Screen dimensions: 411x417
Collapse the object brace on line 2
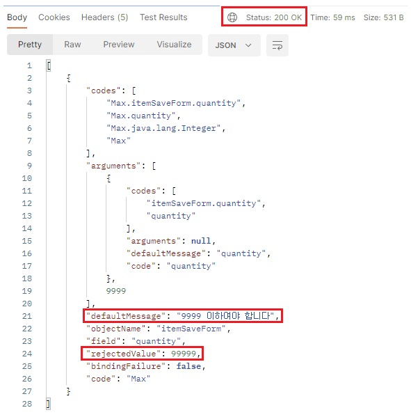click(x=69, y=78)
